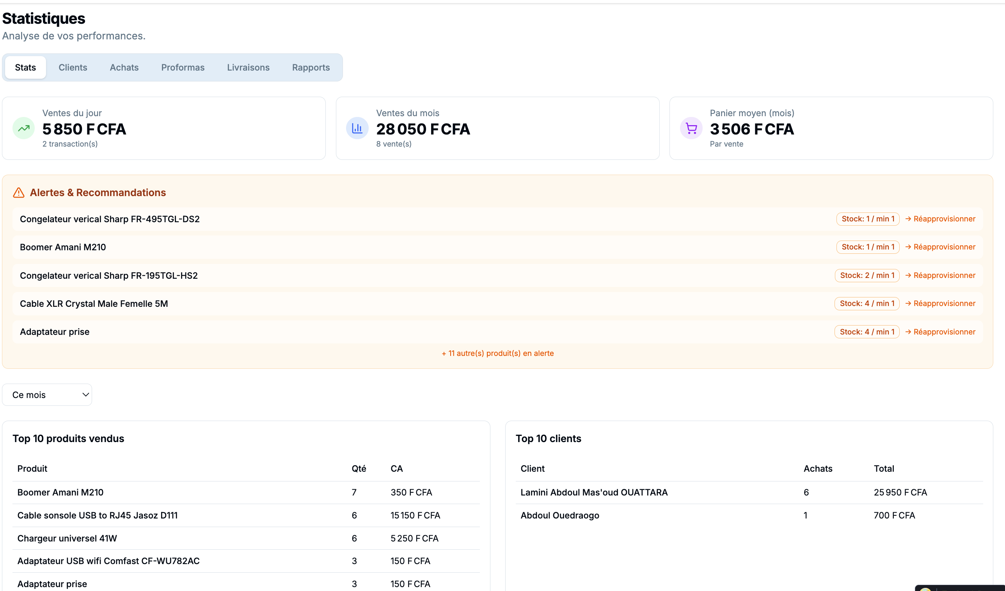Click the blue bar chart icon in the Ventes du mois card
Image resolution: width=1005 pixels, height=591 pixels.
click(x=357, y=128)
